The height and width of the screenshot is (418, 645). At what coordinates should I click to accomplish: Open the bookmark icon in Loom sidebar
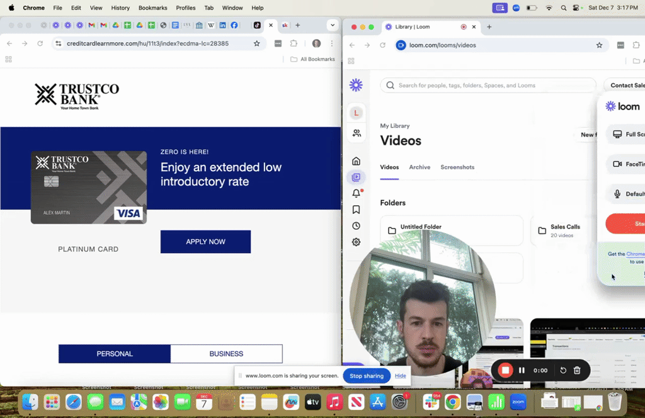coord(357,210)
